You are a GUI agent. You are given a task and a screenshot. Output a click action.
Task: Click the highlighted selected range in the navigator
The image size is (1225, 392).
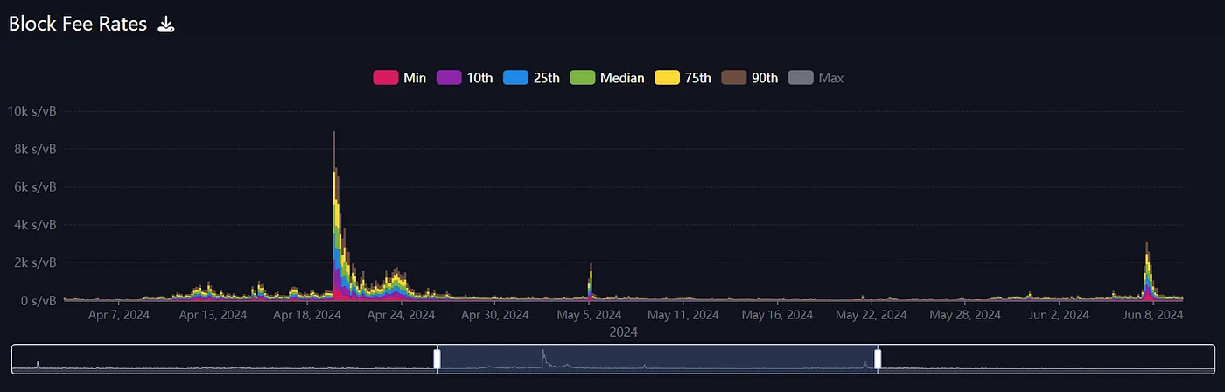point(656,359)
